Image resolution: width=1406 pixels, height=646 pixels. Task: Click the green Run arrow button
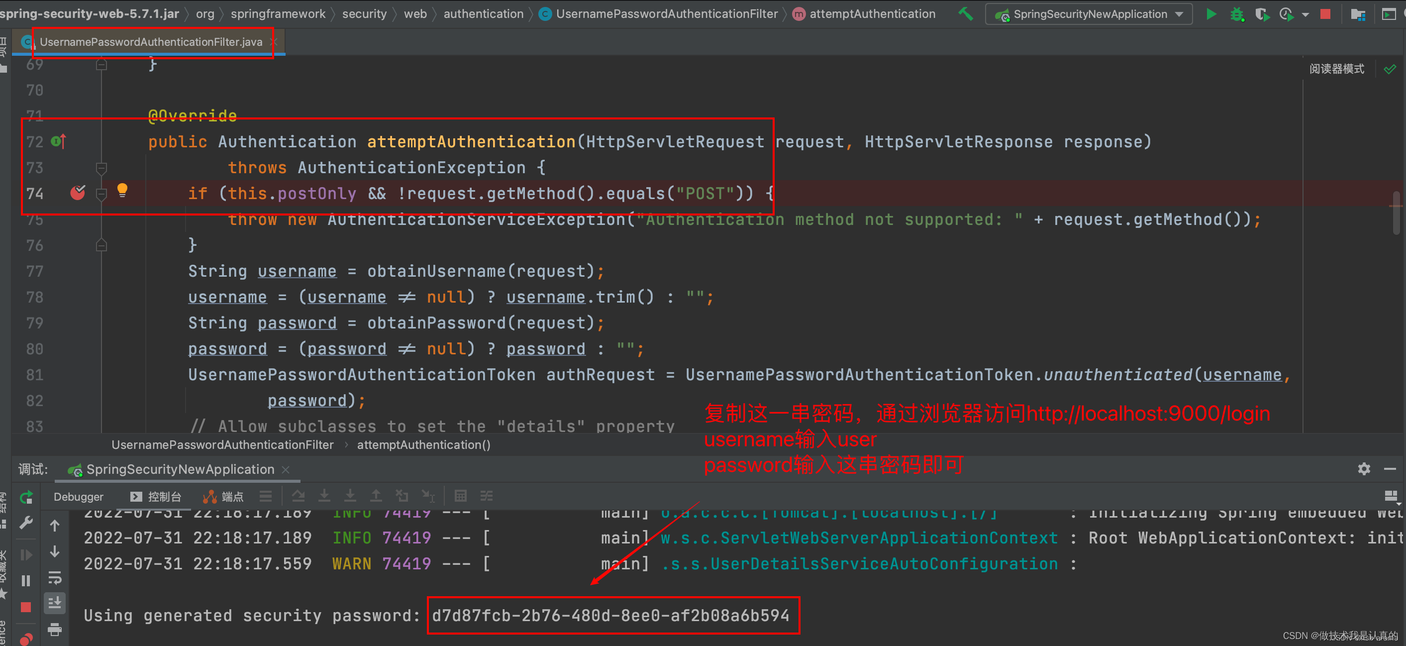click(1210, 13)
